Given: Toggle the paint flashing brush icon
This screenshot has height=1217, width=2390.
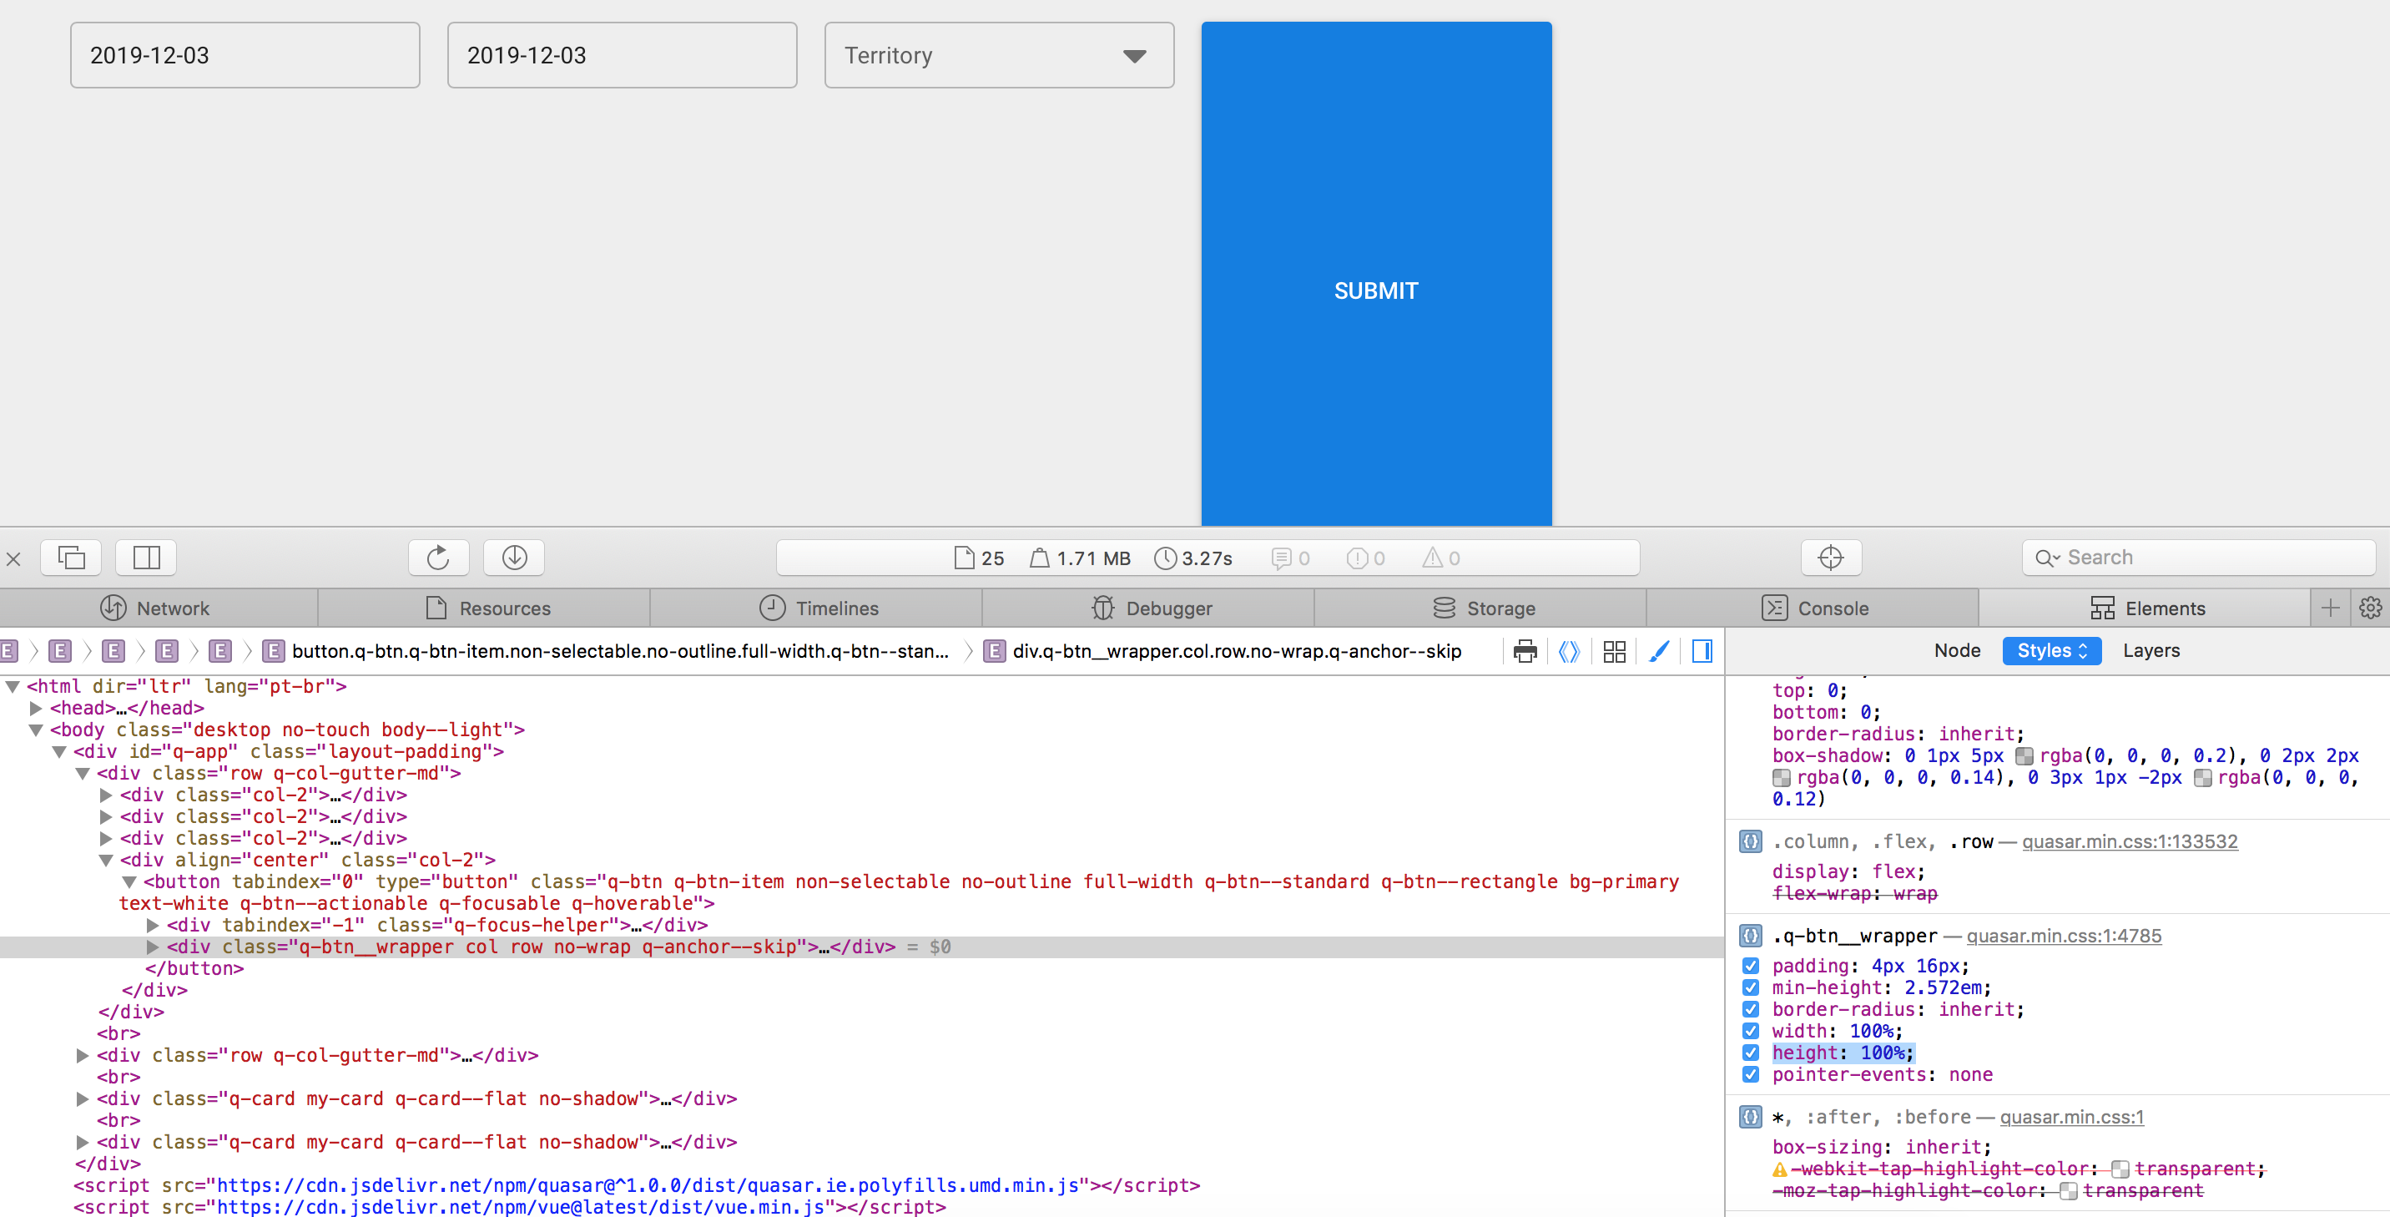Looking at the screenshot, I should 1659,651.
